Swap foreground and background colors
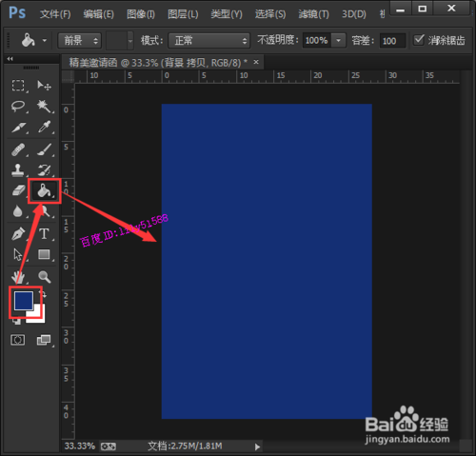This screenshot has width=476, height=456. click(x=44, y=294)
